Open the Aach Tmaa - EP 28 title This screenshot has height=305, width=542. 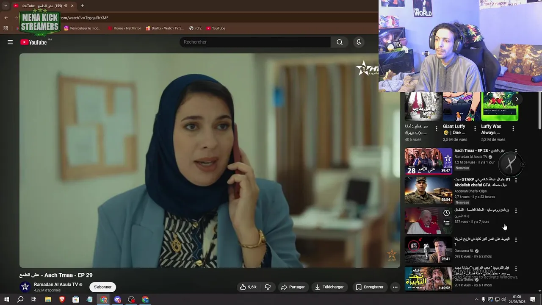click(x=479, y=150)
